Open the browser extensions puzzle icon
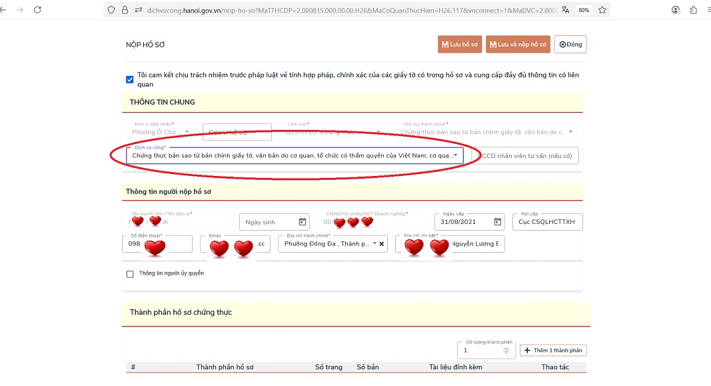Image resolution: width=711 pixels, height=386 pixels. (694, 10)
